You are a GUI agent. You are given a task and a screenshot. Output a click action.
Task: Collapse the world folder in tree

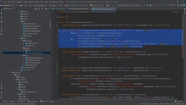(x=19, y=38)
